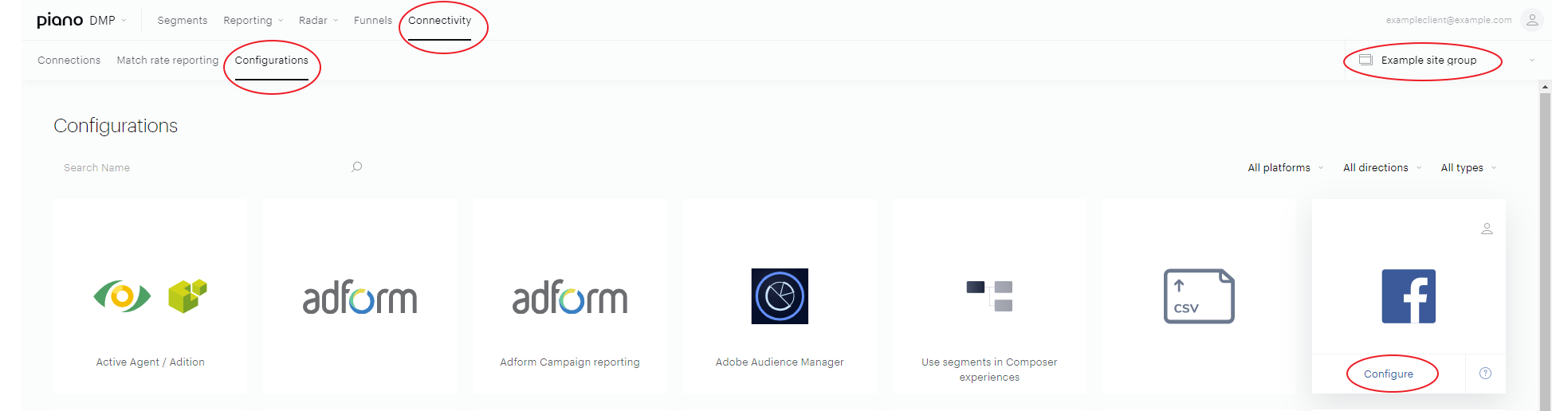This screenshot has height=411, width=1552.
Task: Open the All types filter
Action: tap(1468, 168)
